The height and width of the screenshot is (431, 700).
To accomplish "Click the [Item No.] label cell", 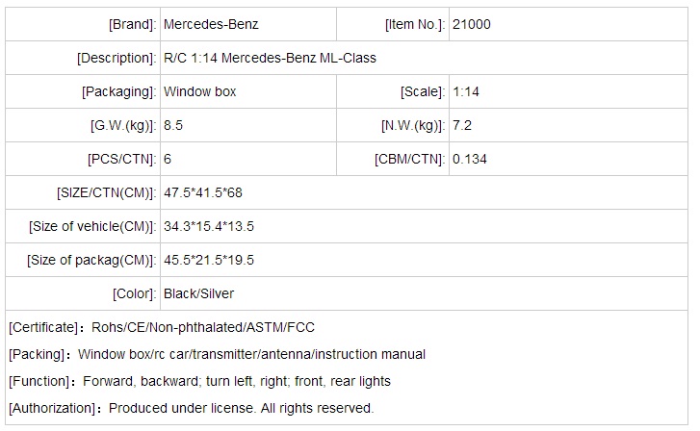I will (415, 24).
